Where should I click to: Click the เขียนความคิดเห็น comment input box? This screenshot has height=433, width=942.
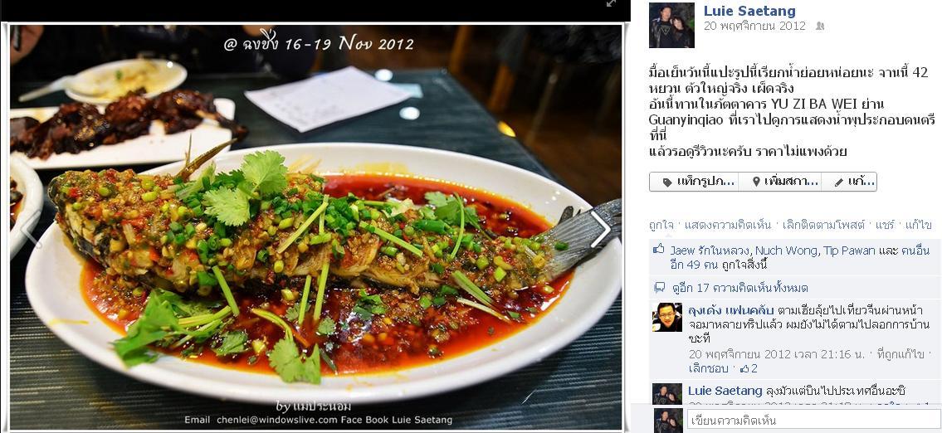tap(813, 420)
